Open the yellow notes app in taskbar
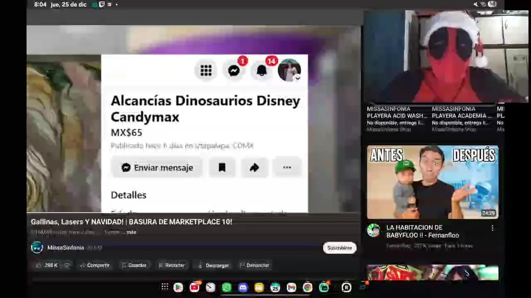The image size is (531, 298). [x=259, y=287]
